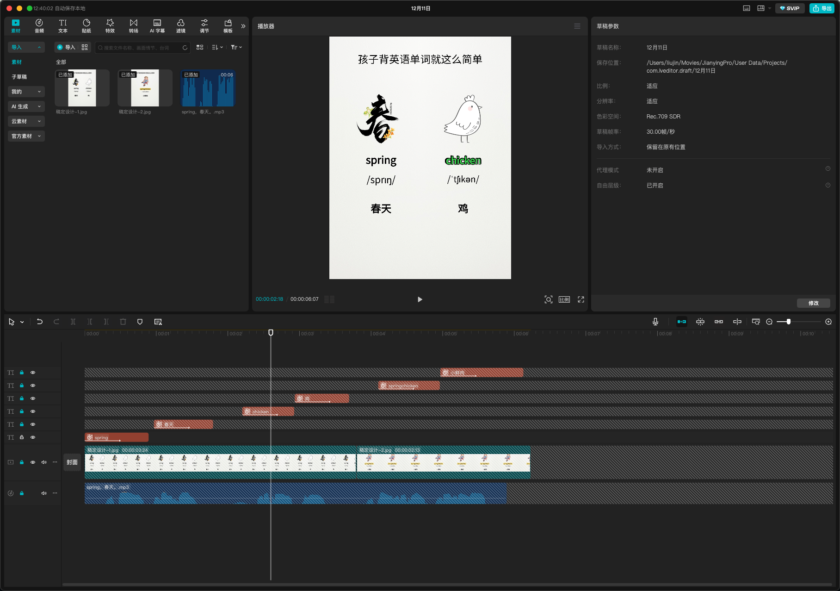Toggle the main track magnet icon
The height and width of the screenshot is (591, 840).
682,322
